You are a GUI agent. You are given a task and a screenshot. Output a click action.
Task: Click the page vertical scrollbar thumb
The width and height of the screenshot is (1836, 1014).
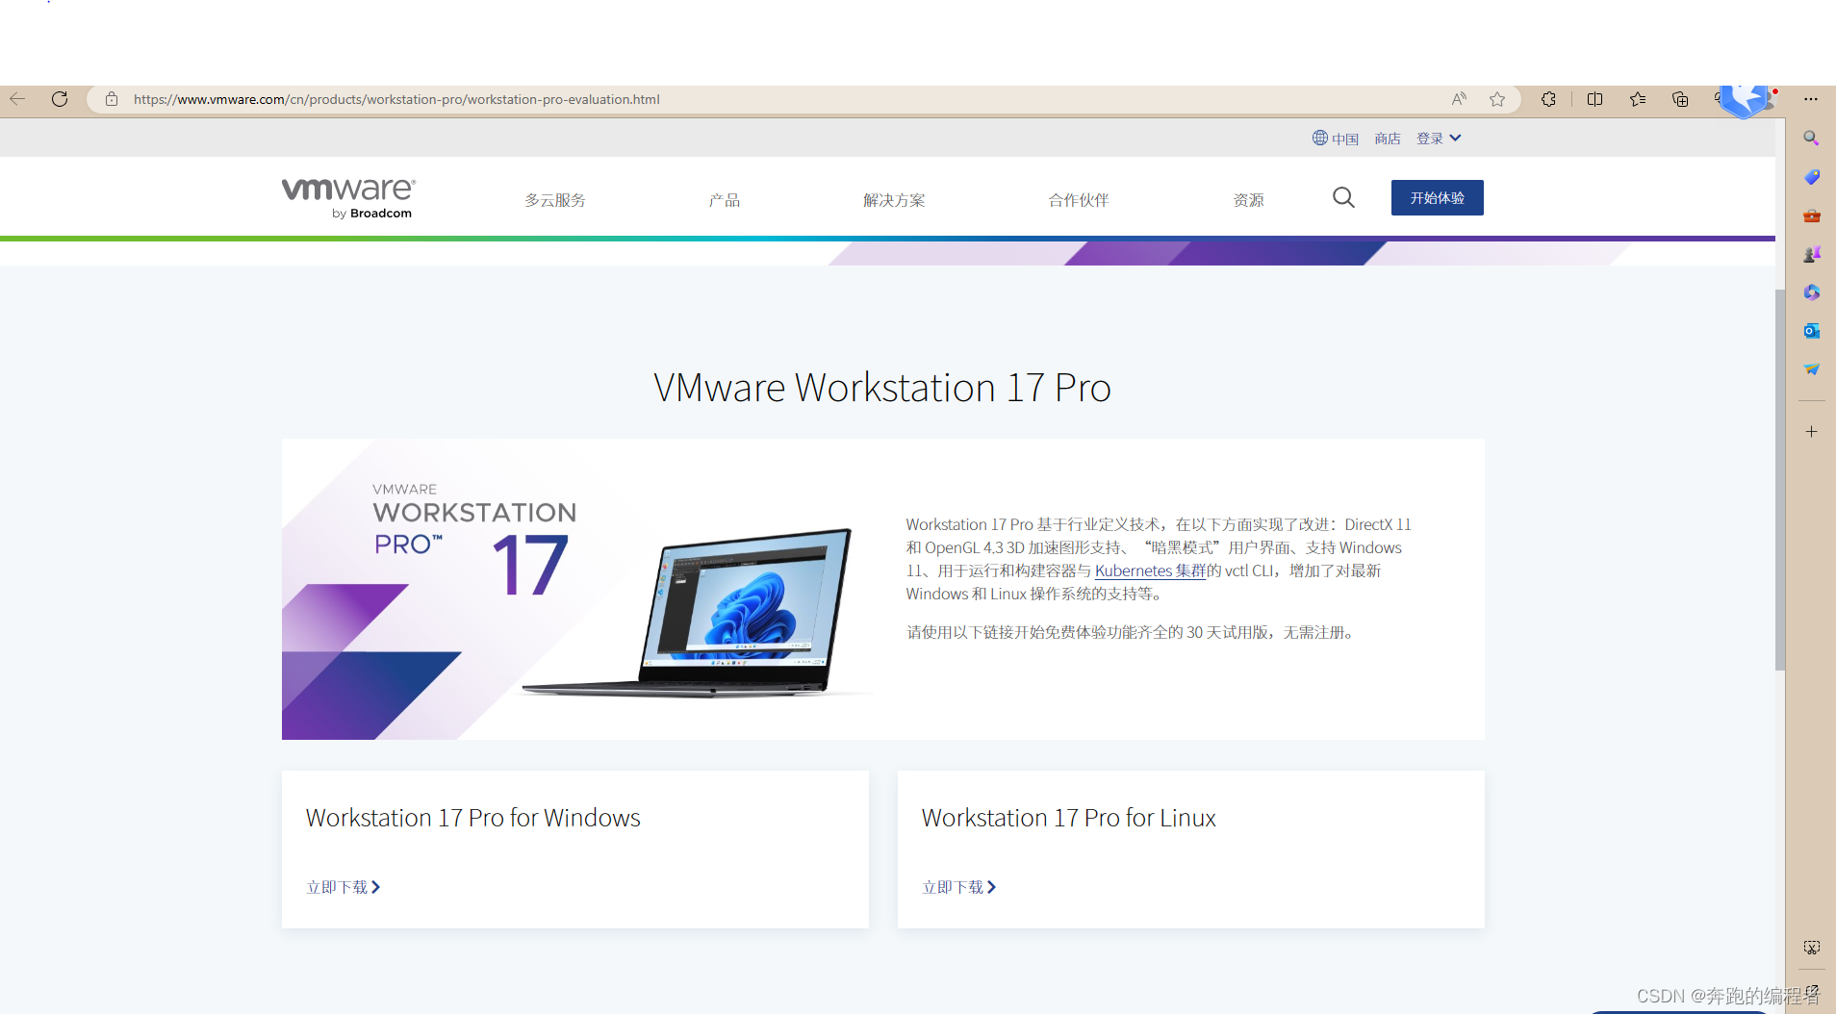[x=1780, y=478]
